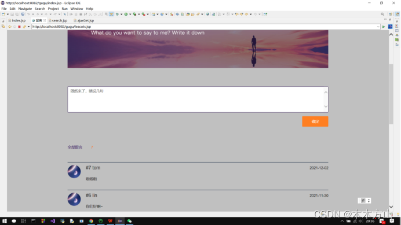The width and height of the screenshot is (401, 225).
Task: Click the Run with coverage icon
Action: pos(134,14)
